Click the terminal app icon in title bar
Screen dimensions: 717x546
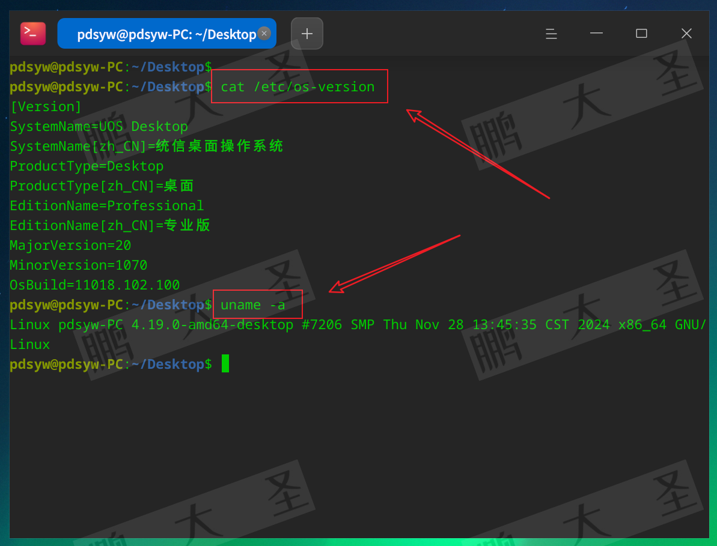(x=33, y=34)
